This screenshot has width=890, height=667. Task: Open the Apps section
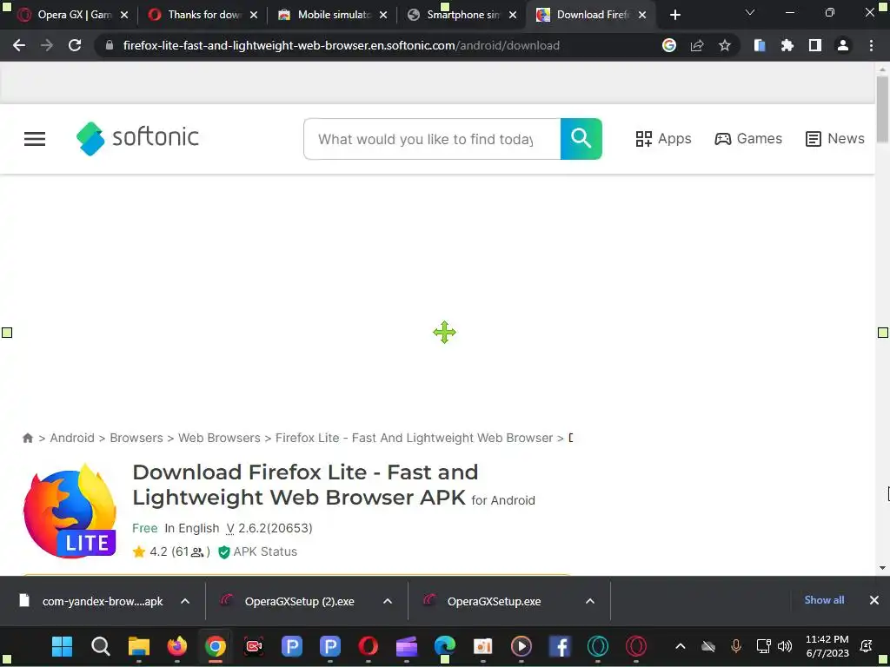tap(663, 139)
